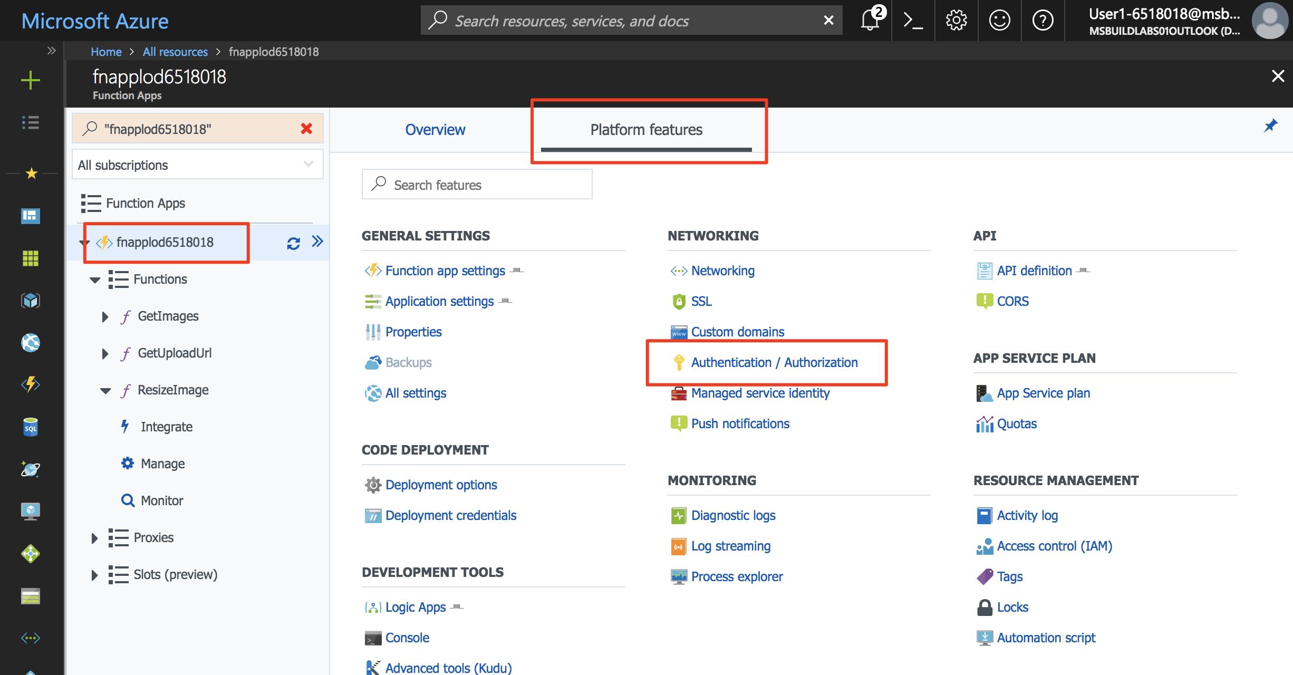Click the function app filter search box
The width and height of the screenshot is (1293, 675).
[197, 128]
